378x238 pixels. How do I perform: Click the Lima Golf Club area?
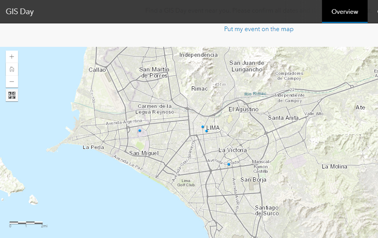[x=186, y=182]
